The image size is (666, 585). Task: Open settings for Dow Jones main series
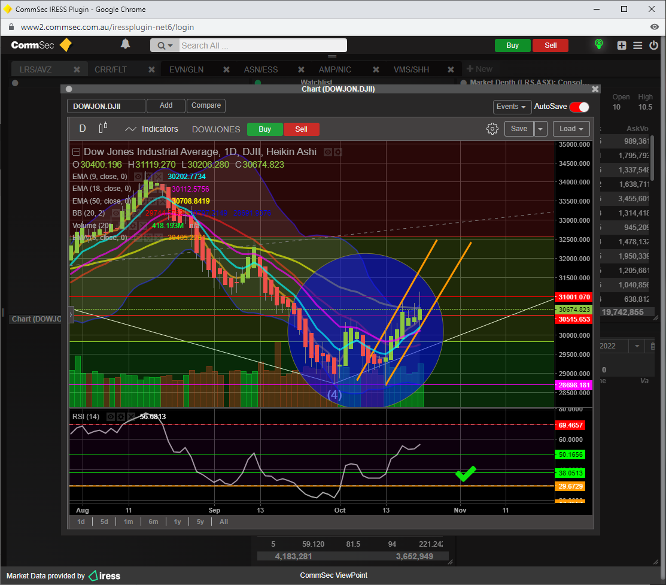pyautogui.click(x=337, y=152)
